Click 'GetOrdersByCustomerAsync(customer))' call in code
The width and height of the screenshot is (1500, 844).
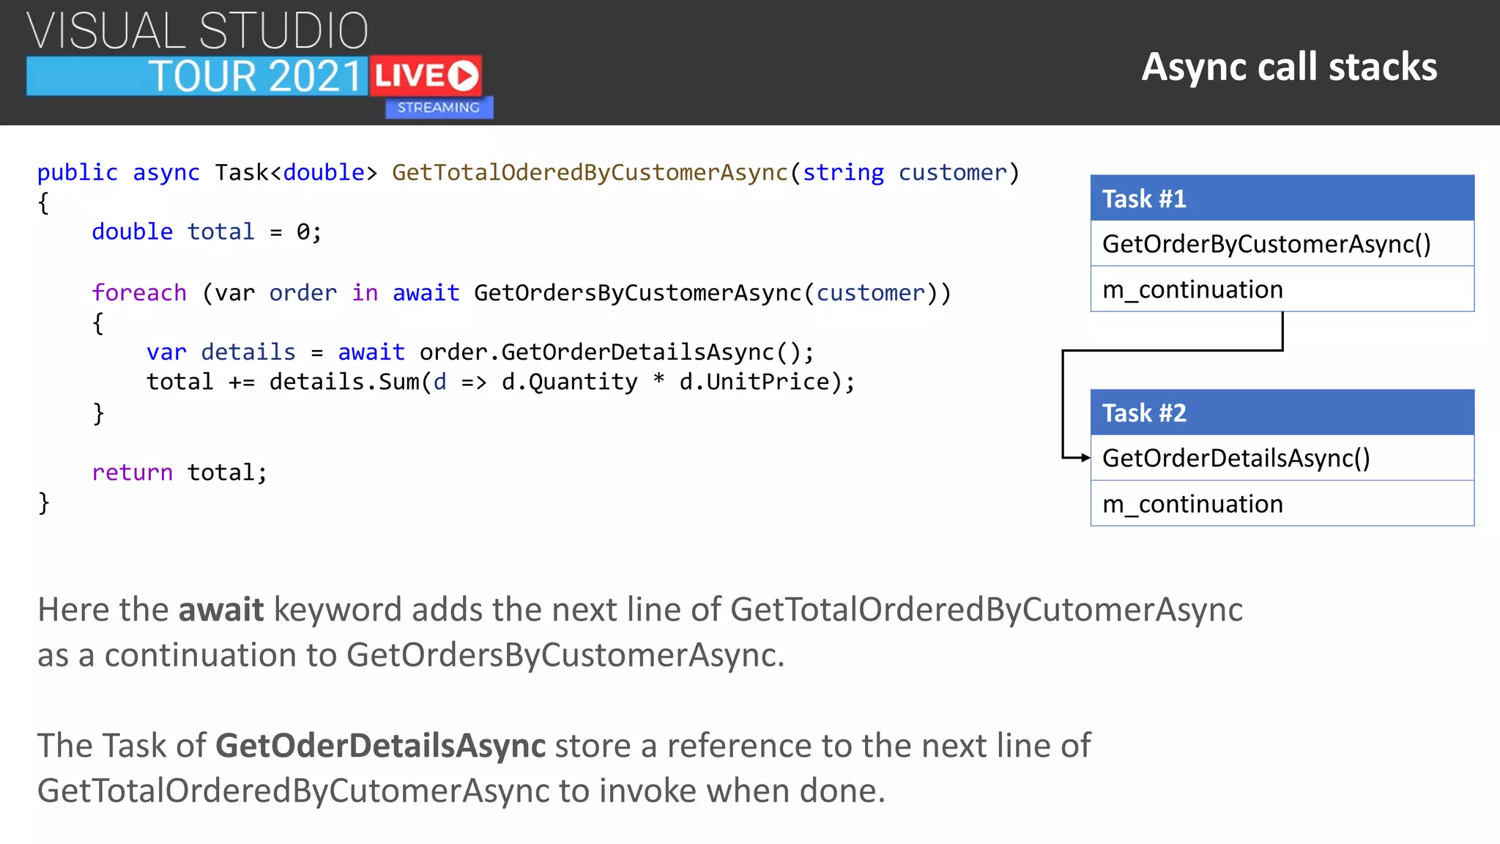coord(713,293)
